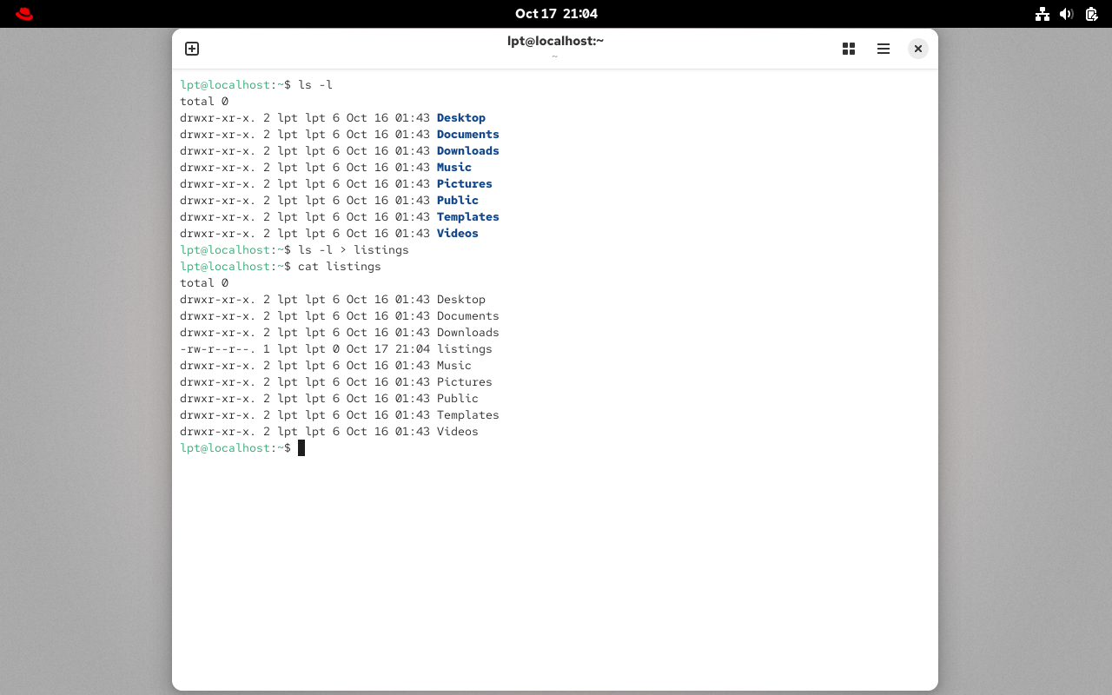Click the clock showing Oct 17 21:04
Viewport: 1112px width, 695px height.
[x=556, y=13]
